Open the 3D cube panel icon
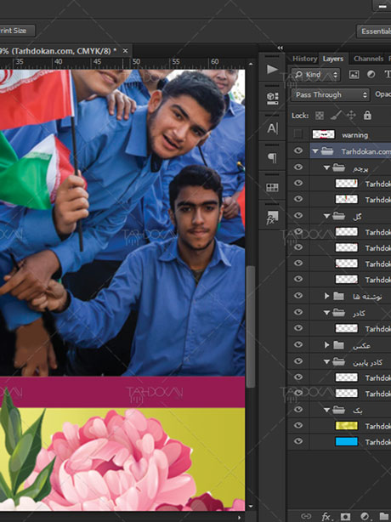The height and width of the screenshot is (522, 391). click(272, 98)
